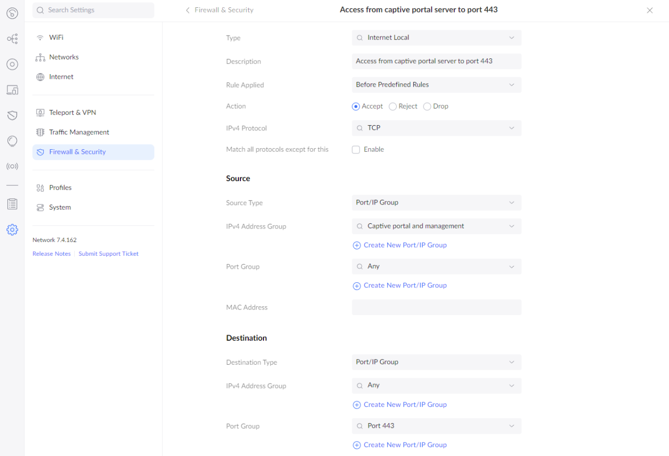The height and width of the screenshot is (456, 669).
Task: Click the UniFi dashboard logo icon
Action: pos(12,14)
